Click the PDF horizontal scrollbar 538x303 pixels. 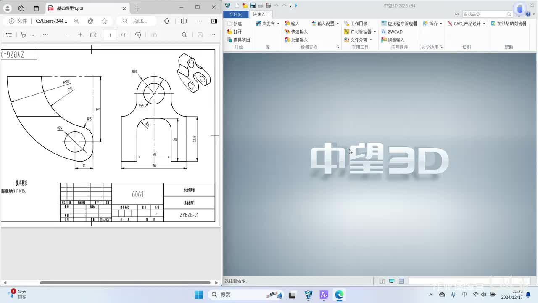(125, 283)
